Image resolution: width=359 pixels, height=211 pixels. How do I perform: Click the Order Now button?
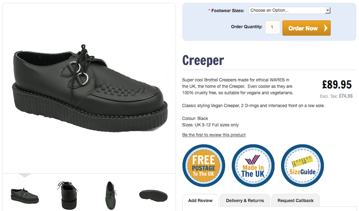click(x=306, y=28)
